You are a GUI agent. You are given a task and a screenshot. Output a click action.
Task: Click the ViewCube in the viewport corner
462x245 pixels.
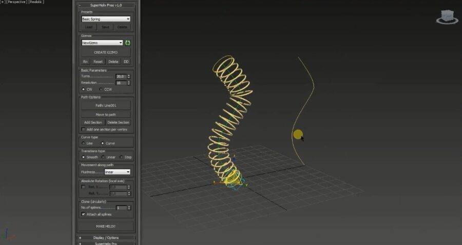[x=447, y=17]
